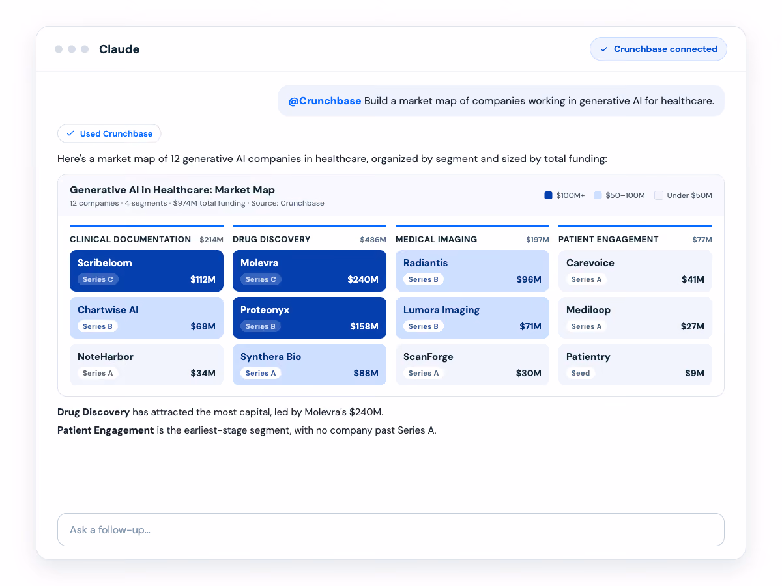Select the Synthera Bio company name
This screenshot has height=586, width=782.
click(270, 357)
